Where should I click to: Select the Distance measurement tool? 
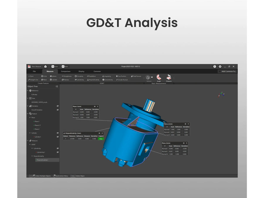(x=169, y=78)
